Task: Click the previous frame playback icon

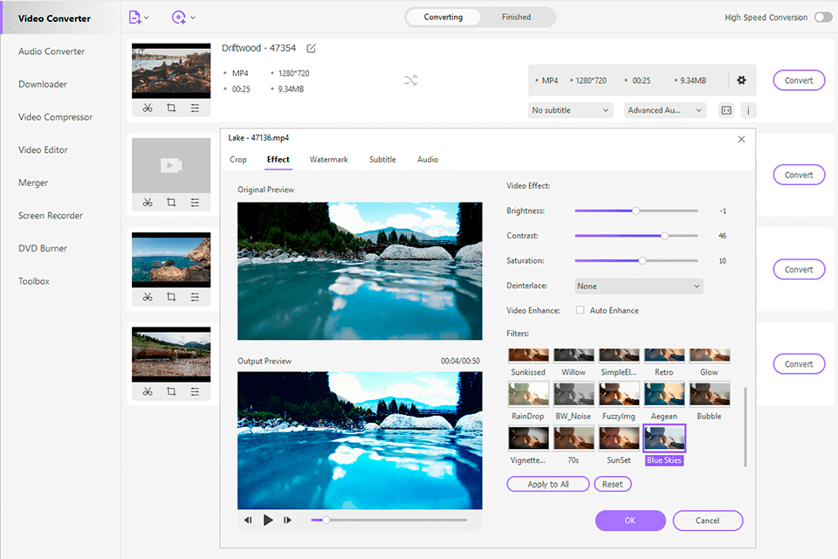Action: point(248,520)
